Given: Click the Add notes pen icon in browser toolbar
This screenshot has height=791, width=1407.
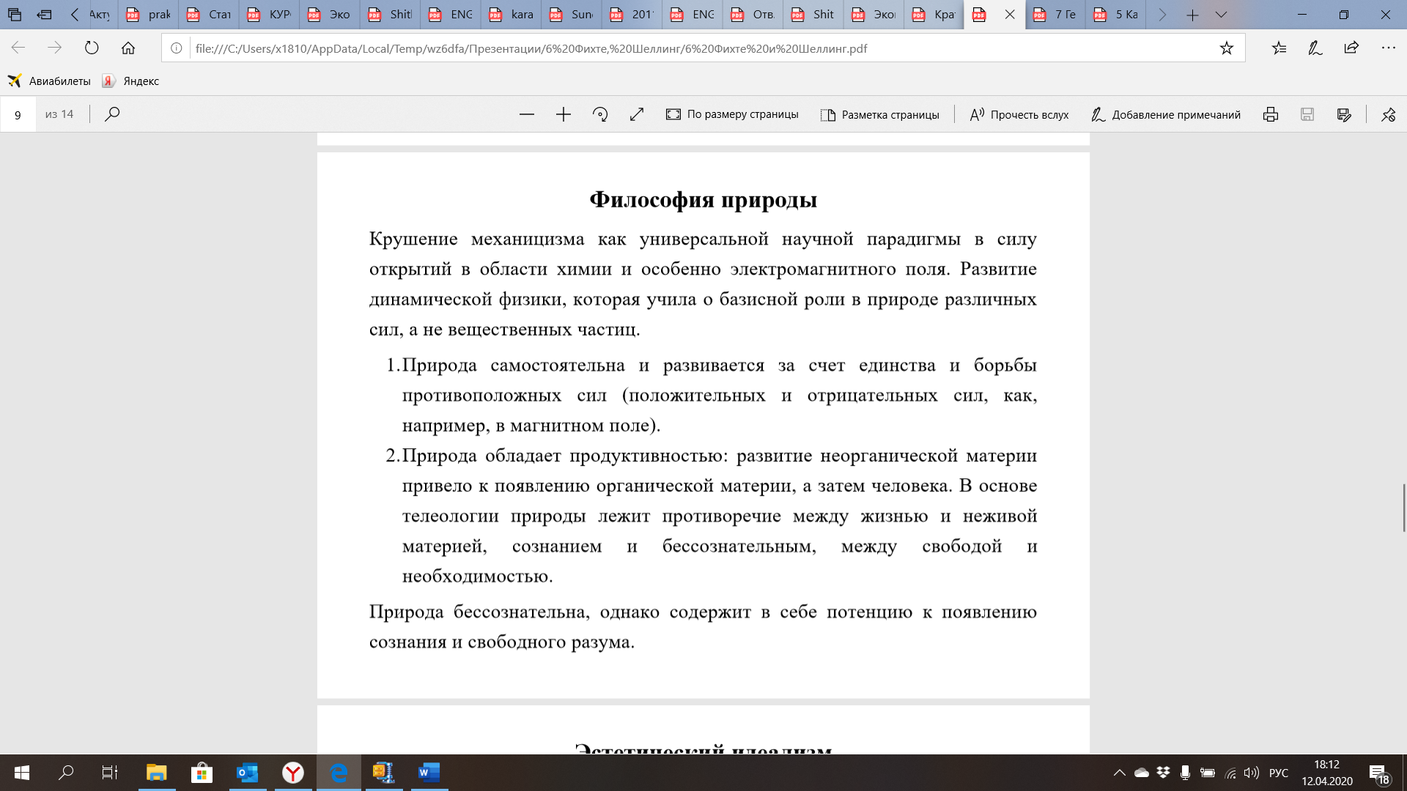Looking at the screenshot, I should click(x=1315, y=48).
